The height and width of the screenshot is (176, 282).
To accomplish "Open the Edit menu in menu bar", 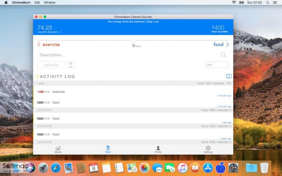I will coord(37,3).
